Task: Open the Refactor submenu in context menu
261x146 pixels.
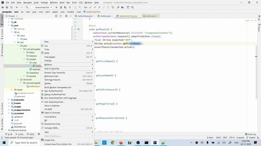Action: click(x=67, y=64)
